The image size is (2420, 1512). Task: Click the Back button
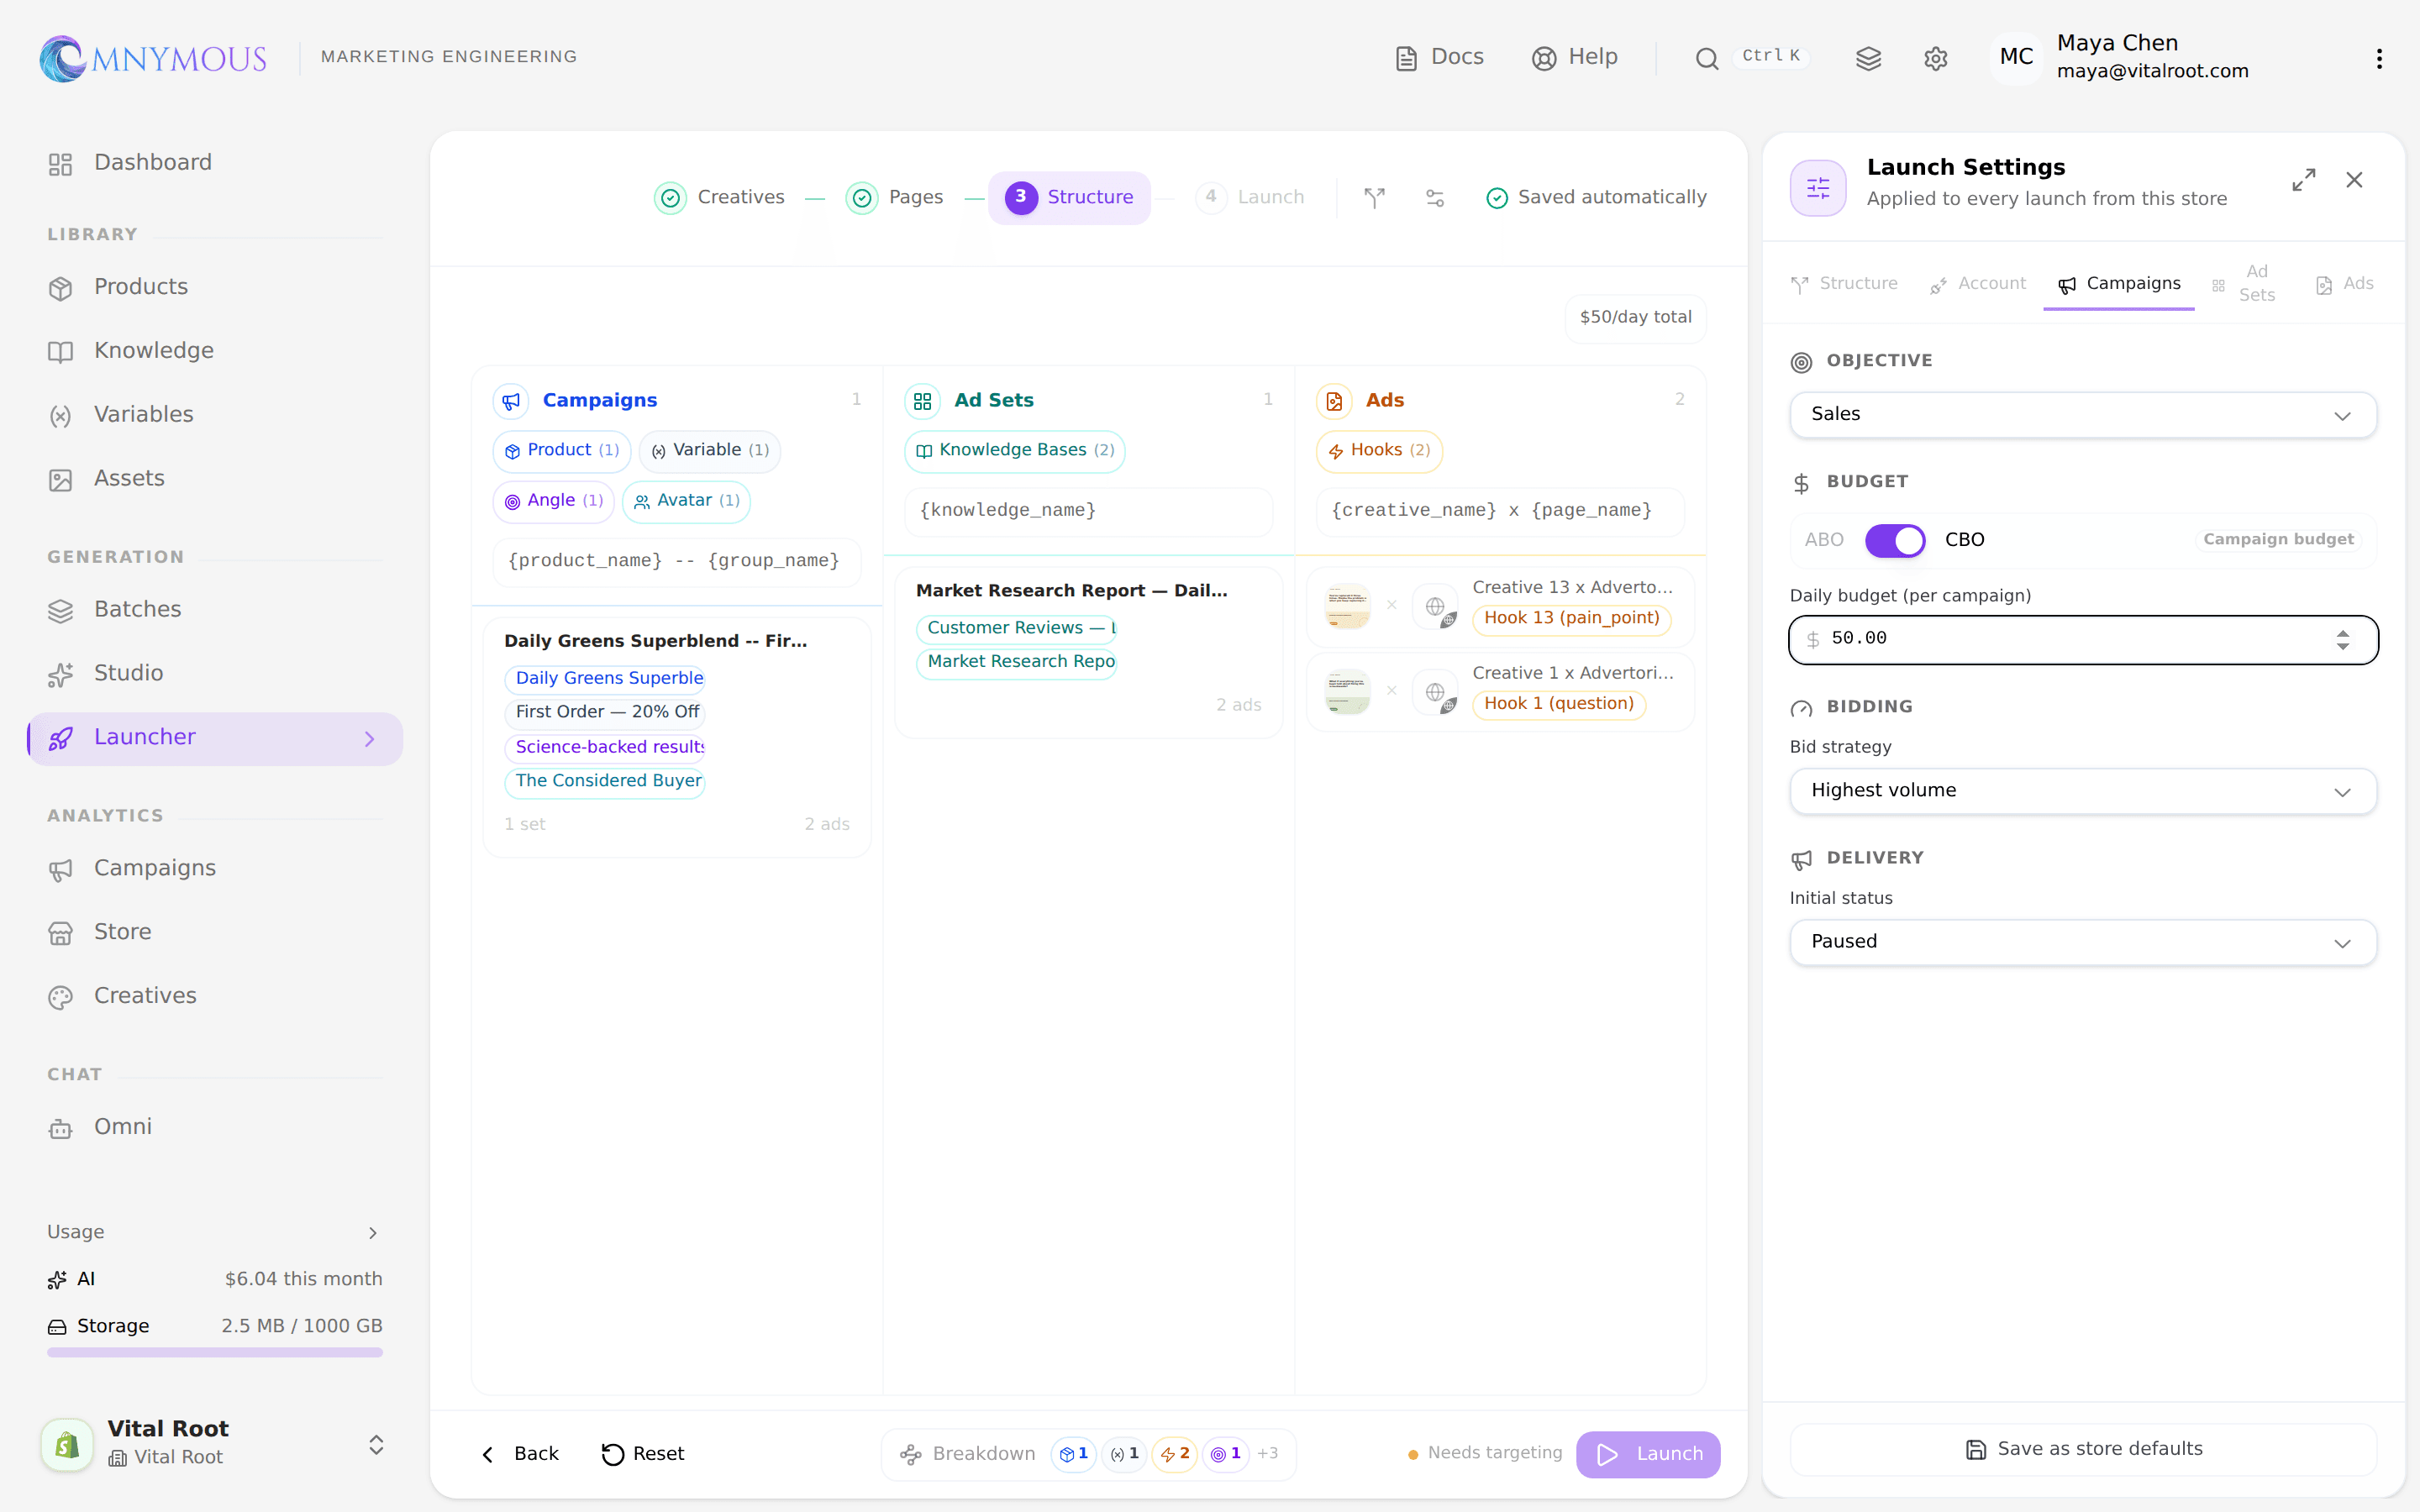[520, 1455]
